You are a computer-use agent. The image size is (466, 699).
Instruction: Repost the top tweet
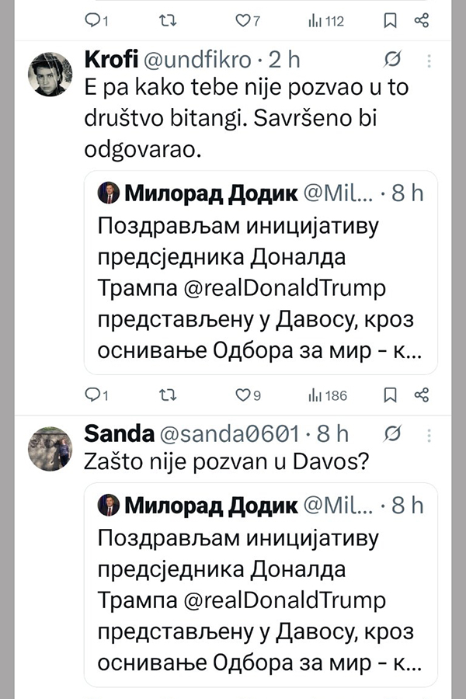tap(166, 22)
